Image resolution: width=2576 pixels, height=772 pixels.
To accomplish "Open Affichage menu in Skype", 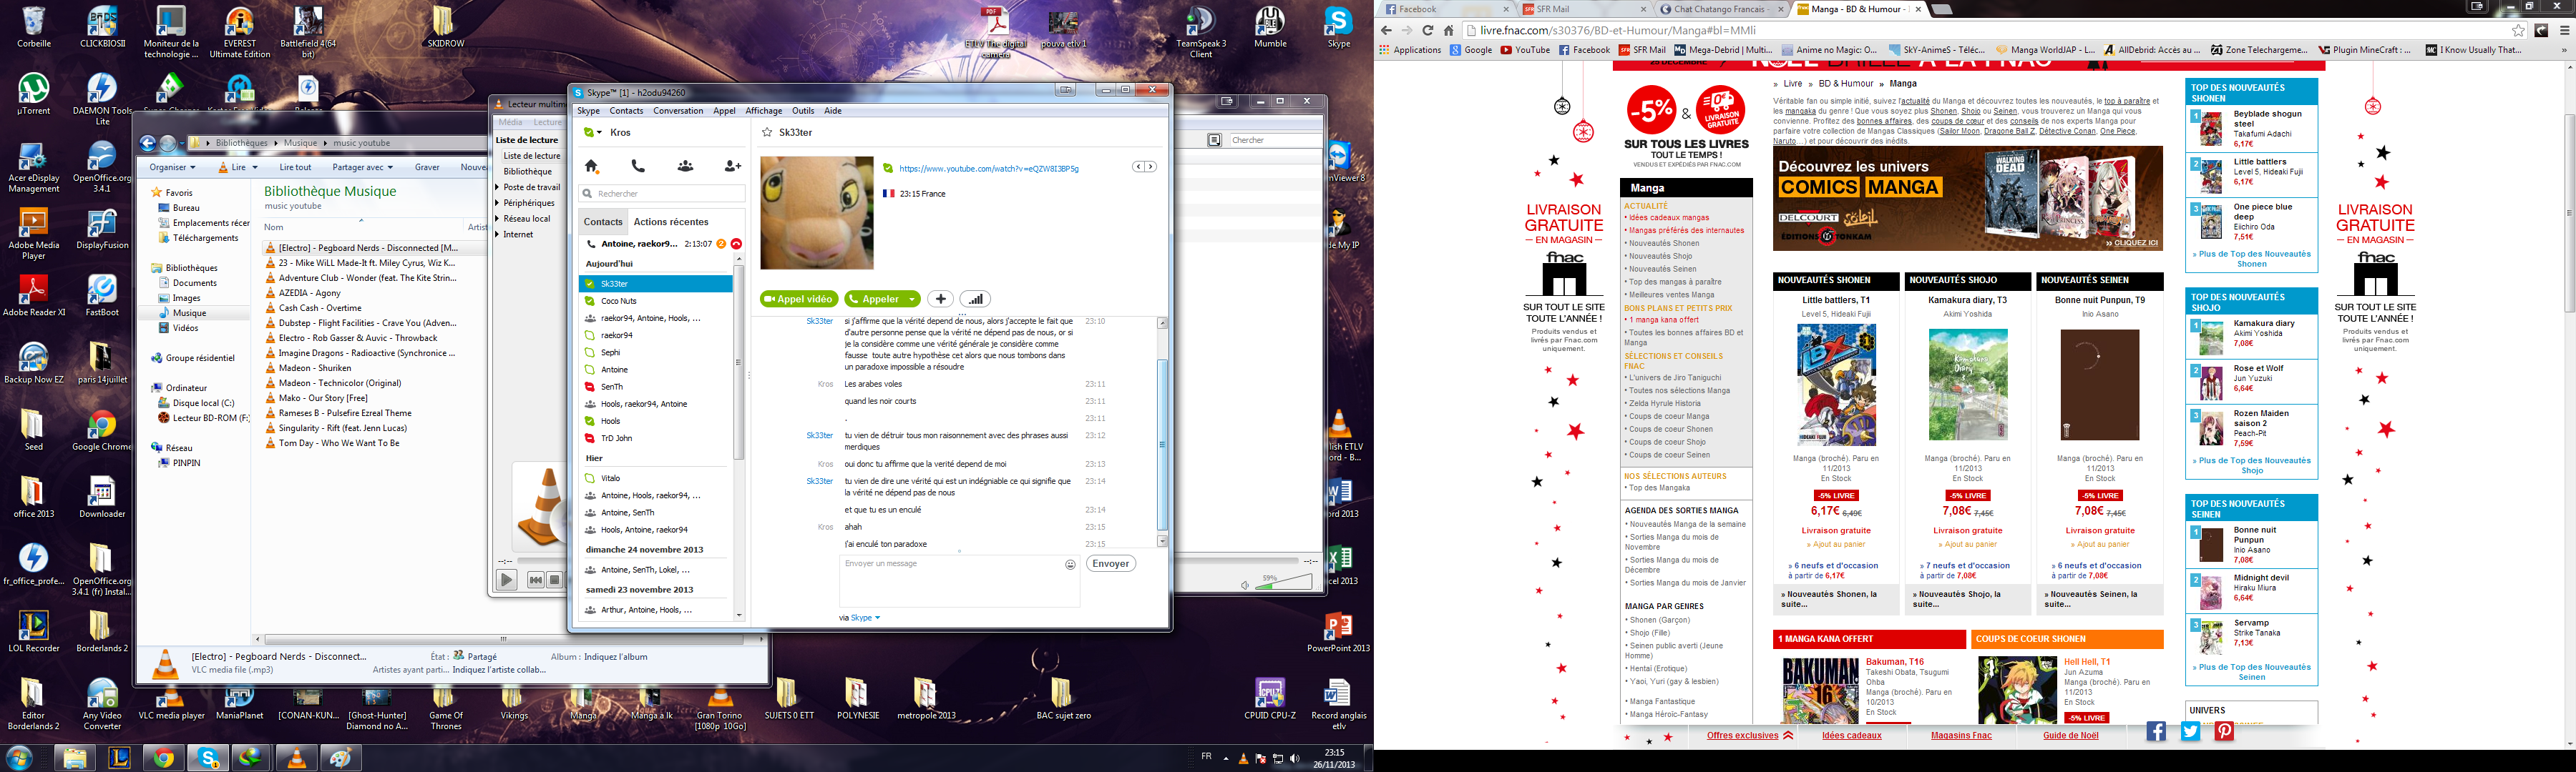I will (763, 111).
